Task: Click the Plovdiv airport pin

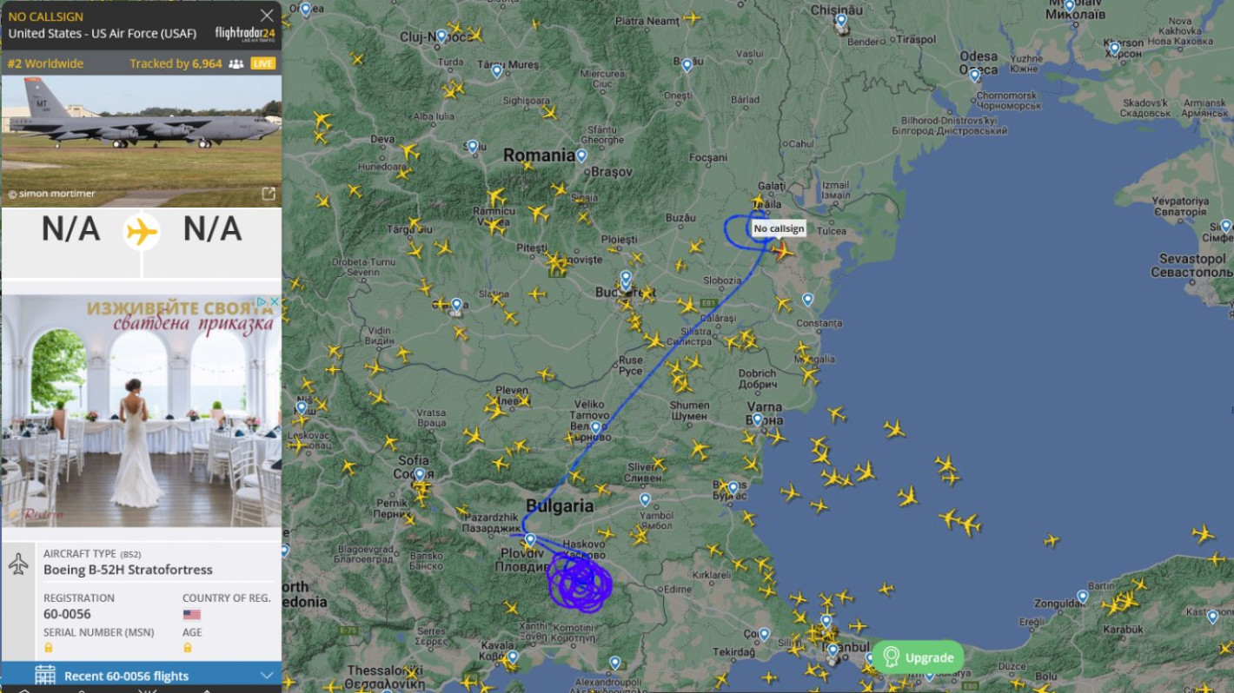Action: click(x=530, y=541)
